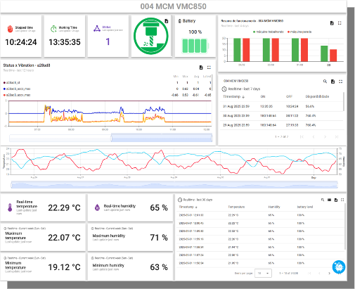Click the 30 days table vertical scrollbar

[345, 226]
